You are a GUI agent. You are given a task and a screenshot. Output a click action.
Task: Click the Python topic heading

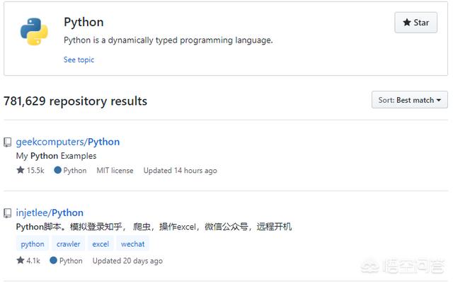pos(84,22)
